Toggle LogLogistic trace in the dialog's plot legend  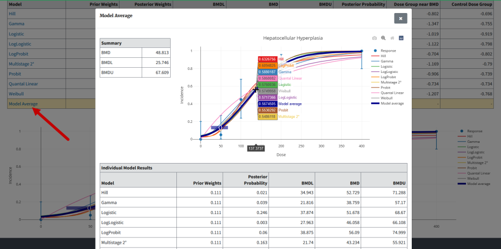(389, 71)
